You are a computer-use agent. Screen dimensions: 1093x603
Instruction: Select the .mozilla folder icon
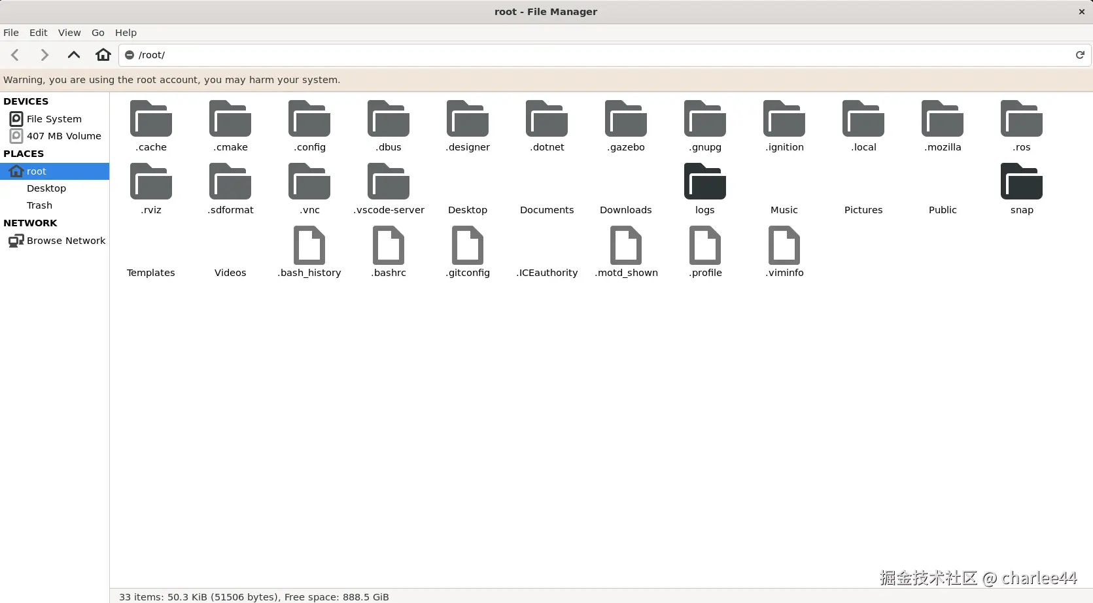pyautogui.click(x=943, y=118)
